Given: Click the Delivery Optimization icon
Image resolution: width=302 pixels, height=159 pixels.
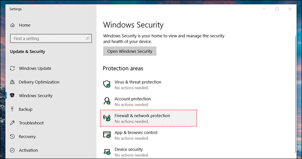Looking at the screenshot, I should (x=12, y=82).
